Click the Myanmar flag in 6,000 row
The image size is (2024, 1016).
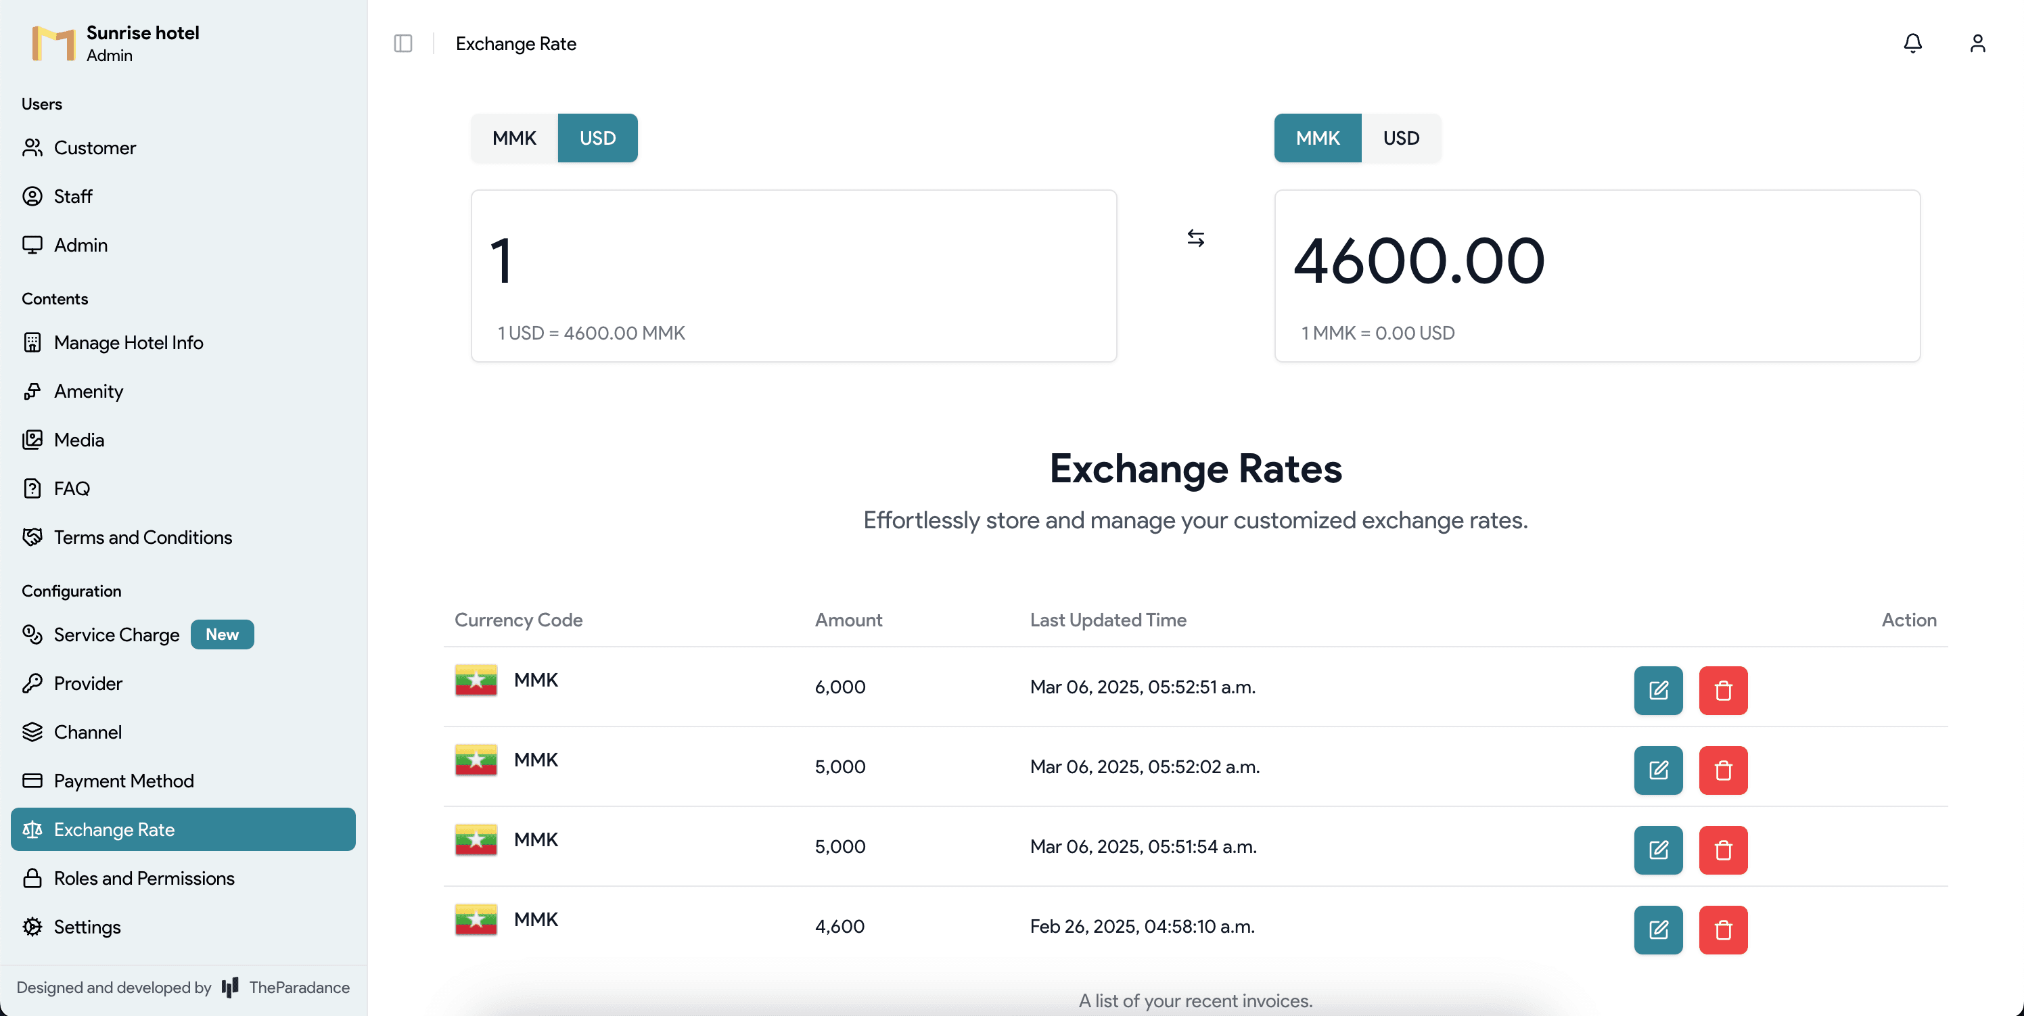pos(476,680)
